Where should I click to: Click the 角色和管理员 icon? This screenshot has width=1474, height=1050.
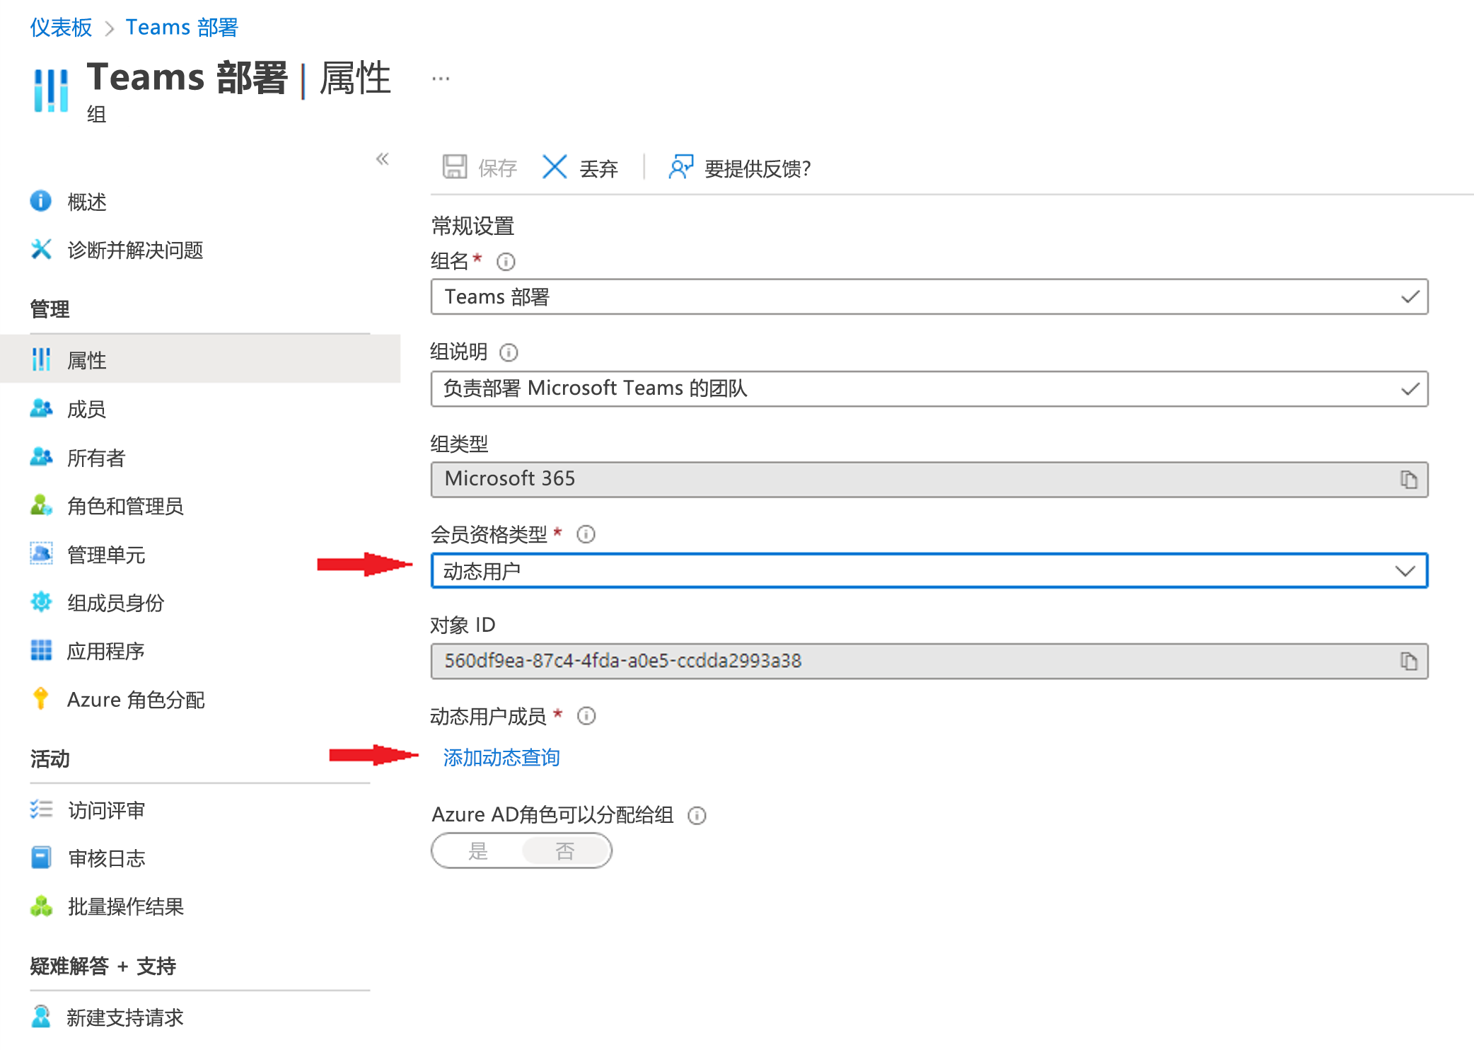(x=41, y=505)
